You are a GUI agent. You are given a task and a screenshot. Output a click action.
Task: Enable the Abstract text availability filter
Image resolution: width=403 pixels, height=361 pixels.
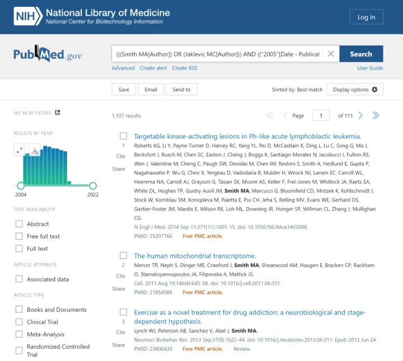pos(19,224)
